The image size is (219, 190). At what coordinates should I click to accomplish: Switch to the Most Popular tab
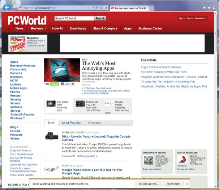click(71, 123)
